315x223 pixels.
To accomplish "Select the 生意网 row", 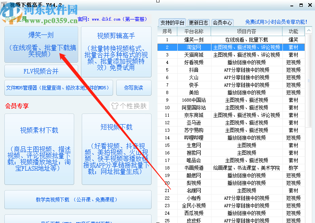I will pyautogui.click(x=231, y=145).
